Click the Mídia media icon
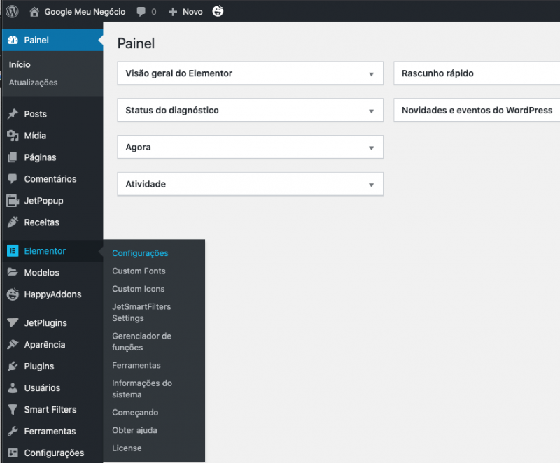 coord(13,136)
